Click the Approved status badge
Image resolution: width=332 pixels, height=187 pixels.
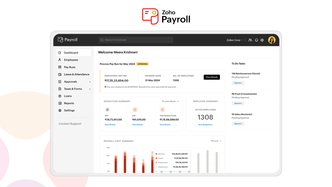(143, 64)
